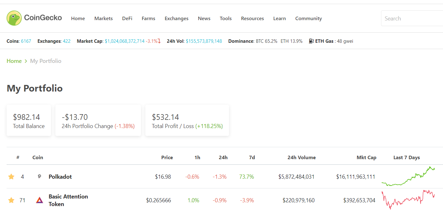This screenshot has height=218, width=443.
Task: Click Basic Attention Token's 7d change -3.9%
Action: click(247, 200)
